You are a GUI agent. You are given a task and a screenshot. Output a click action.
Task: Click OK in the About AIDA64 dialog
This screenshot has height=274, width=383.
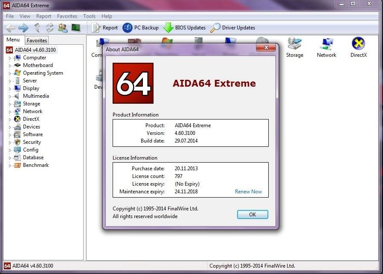(x=252, y=214)
